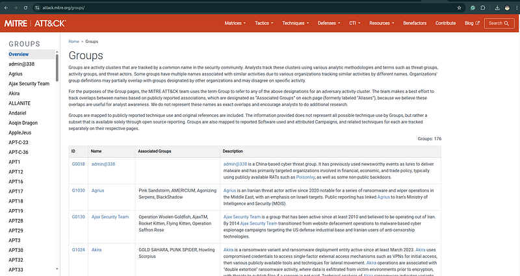The height and width of the screenshot is (276, 520).
Task: Click the MITRE ATT&CK logo
Action: (35, 23)
